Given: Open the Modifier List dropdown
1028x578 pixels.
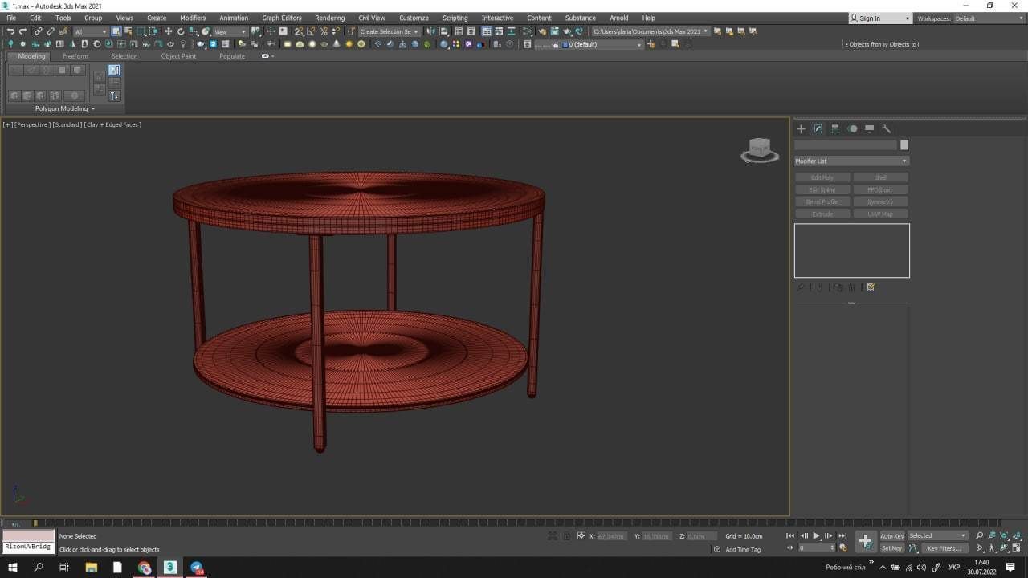Looking at the screenshot, I should point(851,161).
